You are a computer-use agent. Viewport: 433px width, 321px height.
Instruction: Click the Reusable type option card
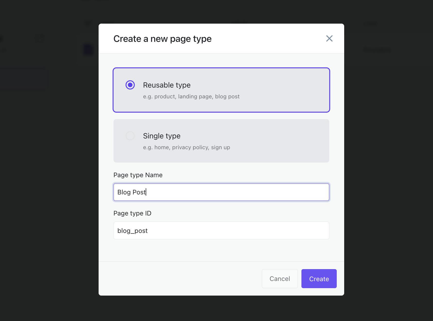point(221,90)
